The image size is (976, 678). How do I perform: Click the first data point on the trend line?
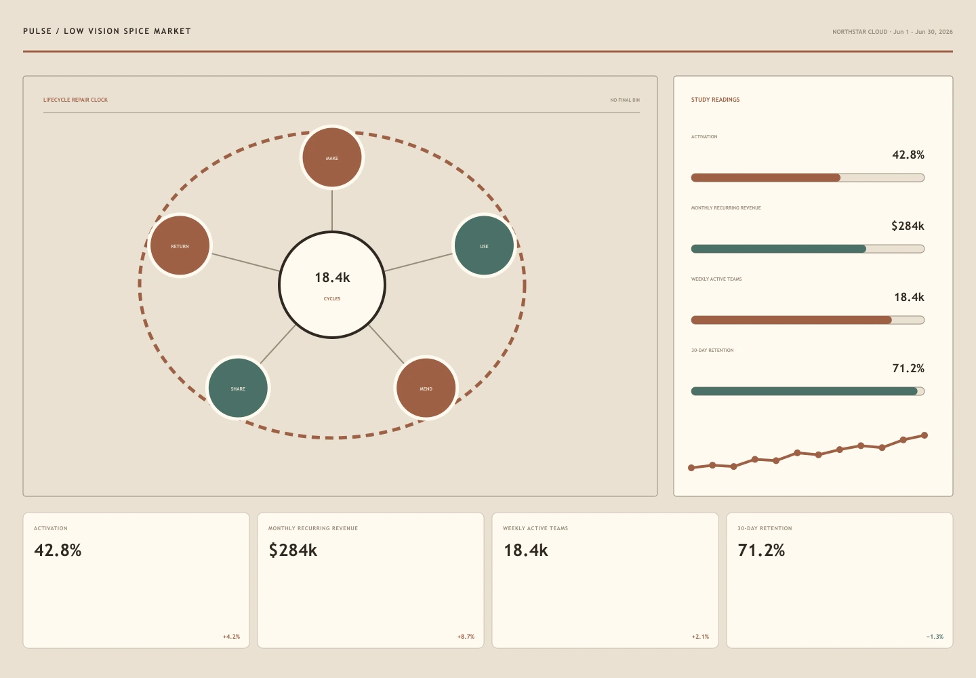pos(691,468)
